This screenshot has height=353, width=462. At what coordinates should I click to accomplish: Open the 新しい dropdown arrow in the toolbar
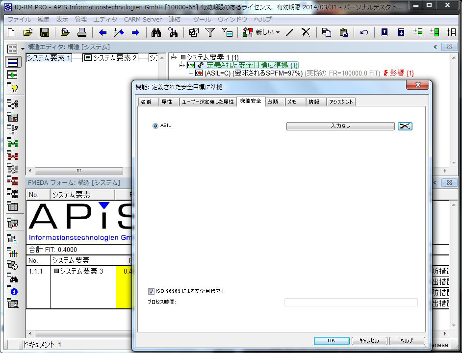[278, 32]
